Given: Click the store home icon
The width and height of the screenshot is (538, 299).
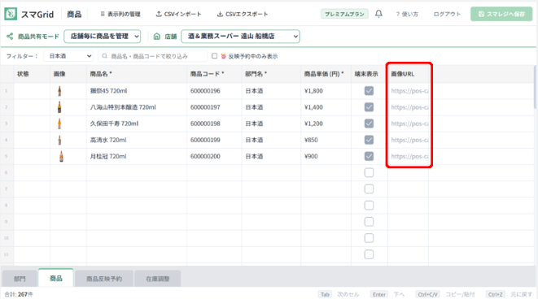Looking at the screenshot, I should 157,37.
